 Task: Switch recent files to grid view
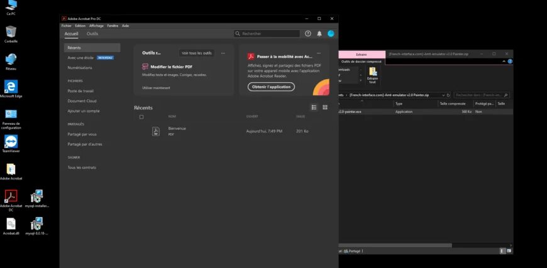[x=325, y=107]
